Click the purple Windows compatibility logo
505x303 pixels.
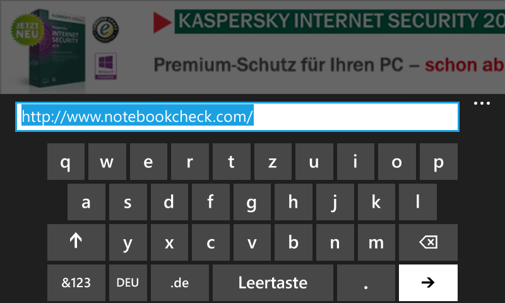tap(105, 66)
